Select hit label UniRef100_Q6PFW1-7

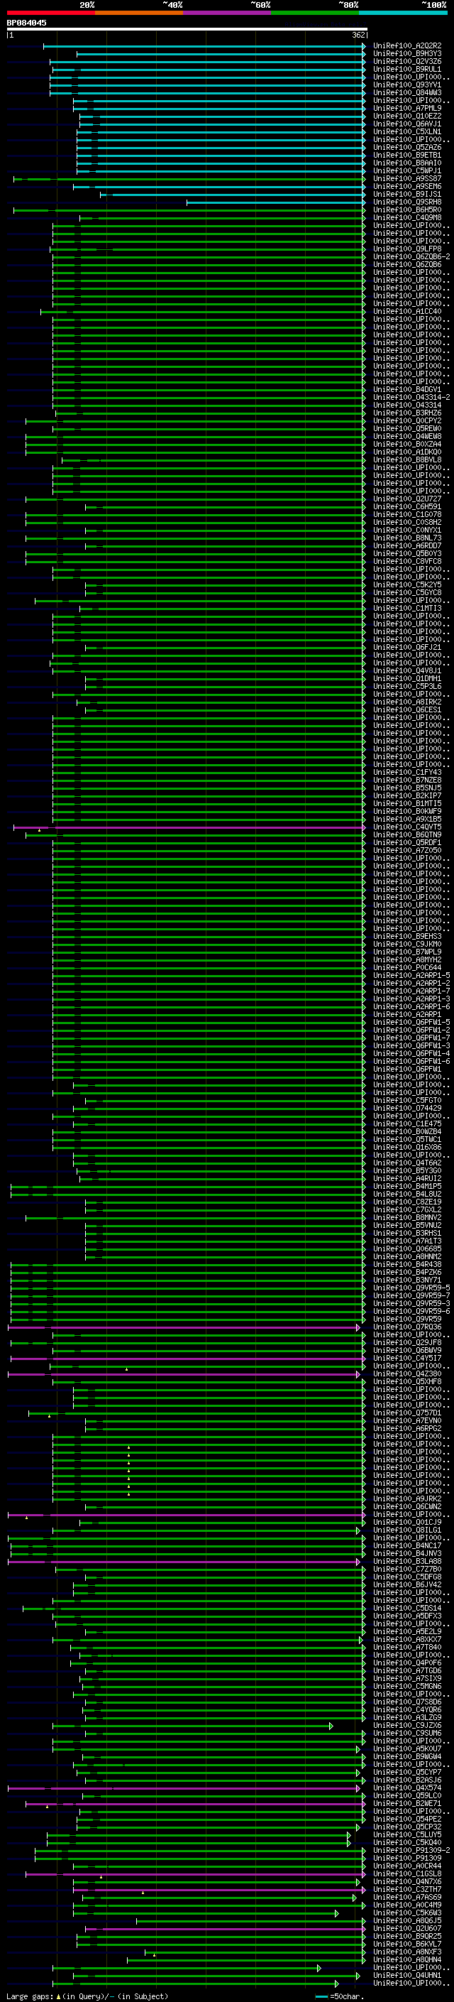411,1038
